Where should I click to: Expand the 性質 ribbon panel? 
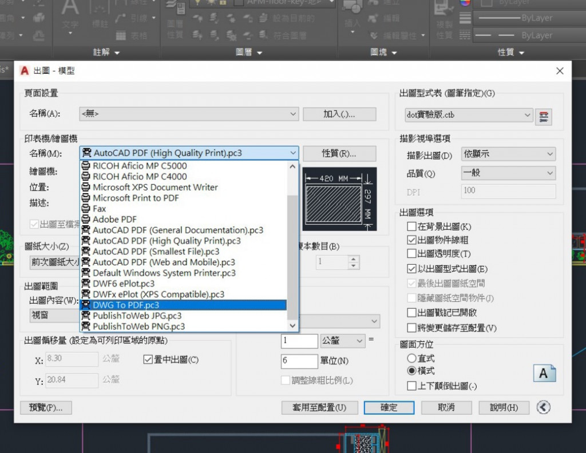click(x=511, y=53)
